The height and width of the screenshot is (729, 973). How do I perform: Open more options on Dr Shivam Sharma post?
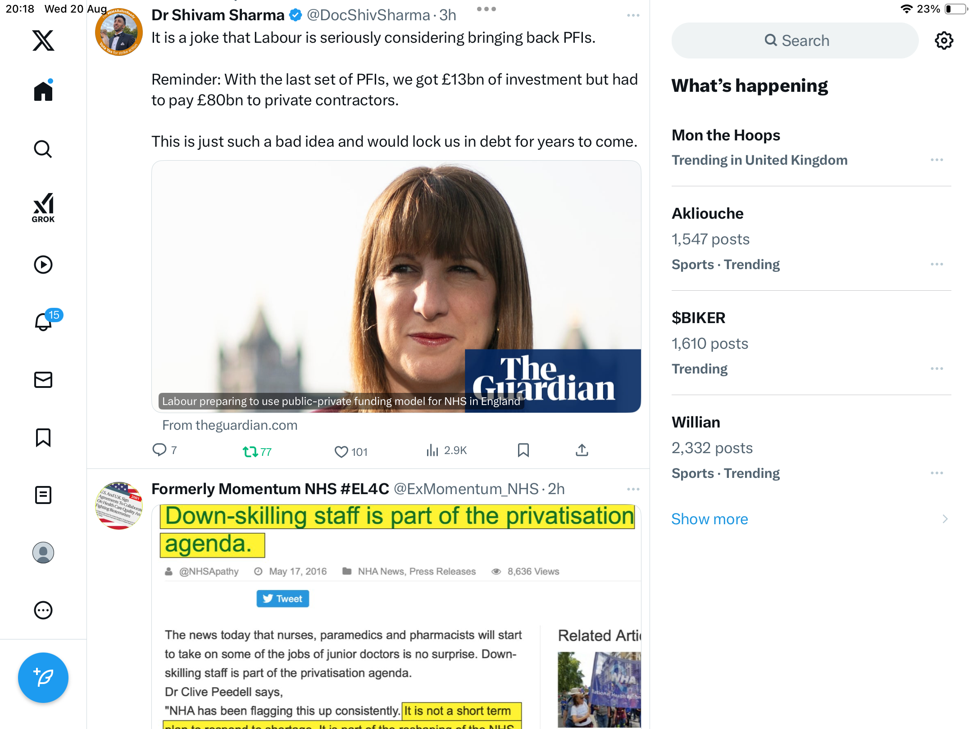633,15
